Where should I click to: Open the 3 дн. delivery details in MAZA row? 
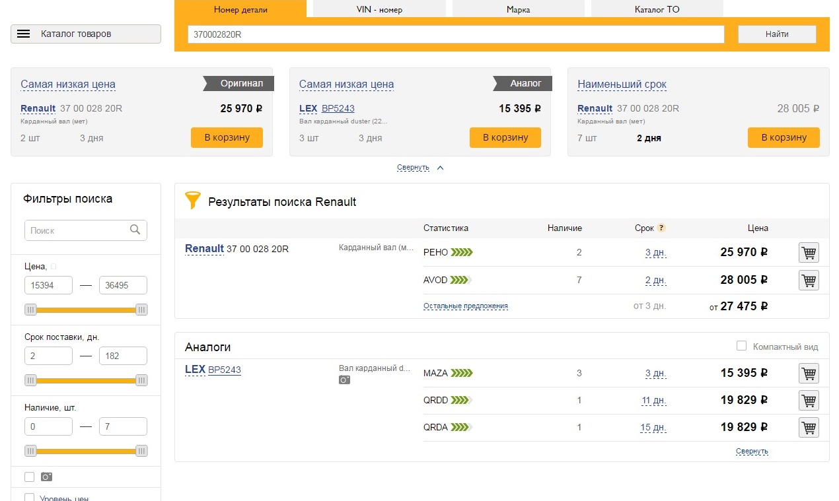(x=655, y=373)
